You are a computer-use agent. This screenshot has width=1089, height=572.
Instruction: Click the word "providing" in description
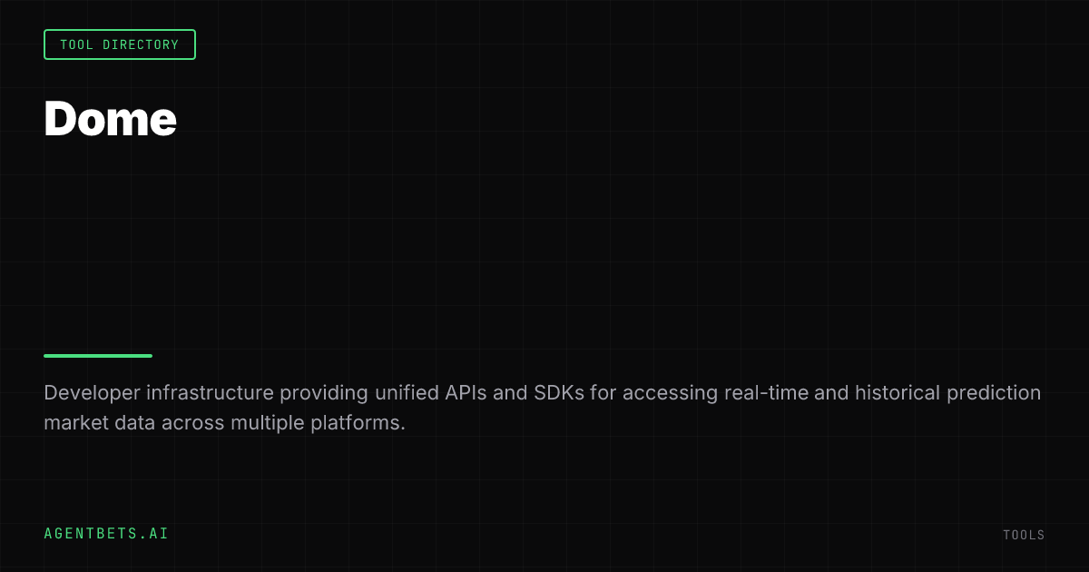(x=320, y=393)
